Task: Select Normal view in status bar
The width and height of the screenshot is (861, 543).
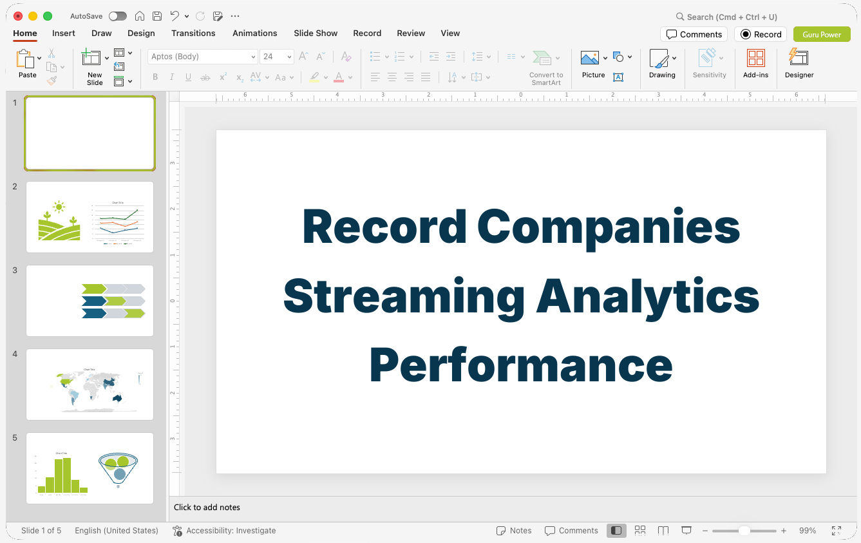Action: pos(616,530)
